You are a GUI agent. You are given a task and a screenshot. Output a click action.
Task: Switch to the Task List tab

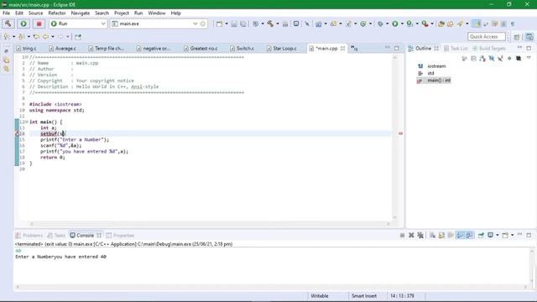pyautogui.click(x=456, y=49)
